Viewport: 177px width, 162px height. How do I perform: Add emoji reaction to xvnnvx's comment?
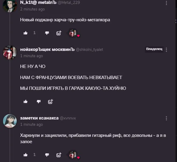tap(59, 155)
